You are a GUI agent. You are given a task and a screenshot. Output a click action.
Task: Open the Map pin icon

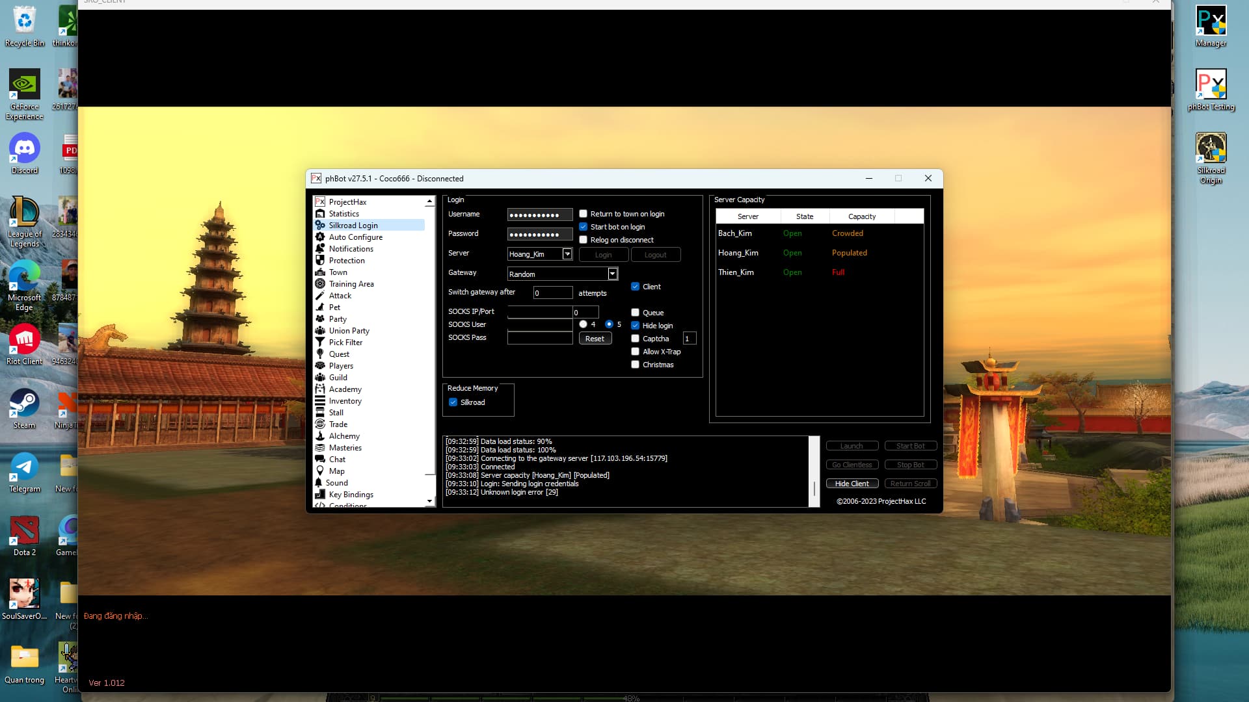point(320,471)
